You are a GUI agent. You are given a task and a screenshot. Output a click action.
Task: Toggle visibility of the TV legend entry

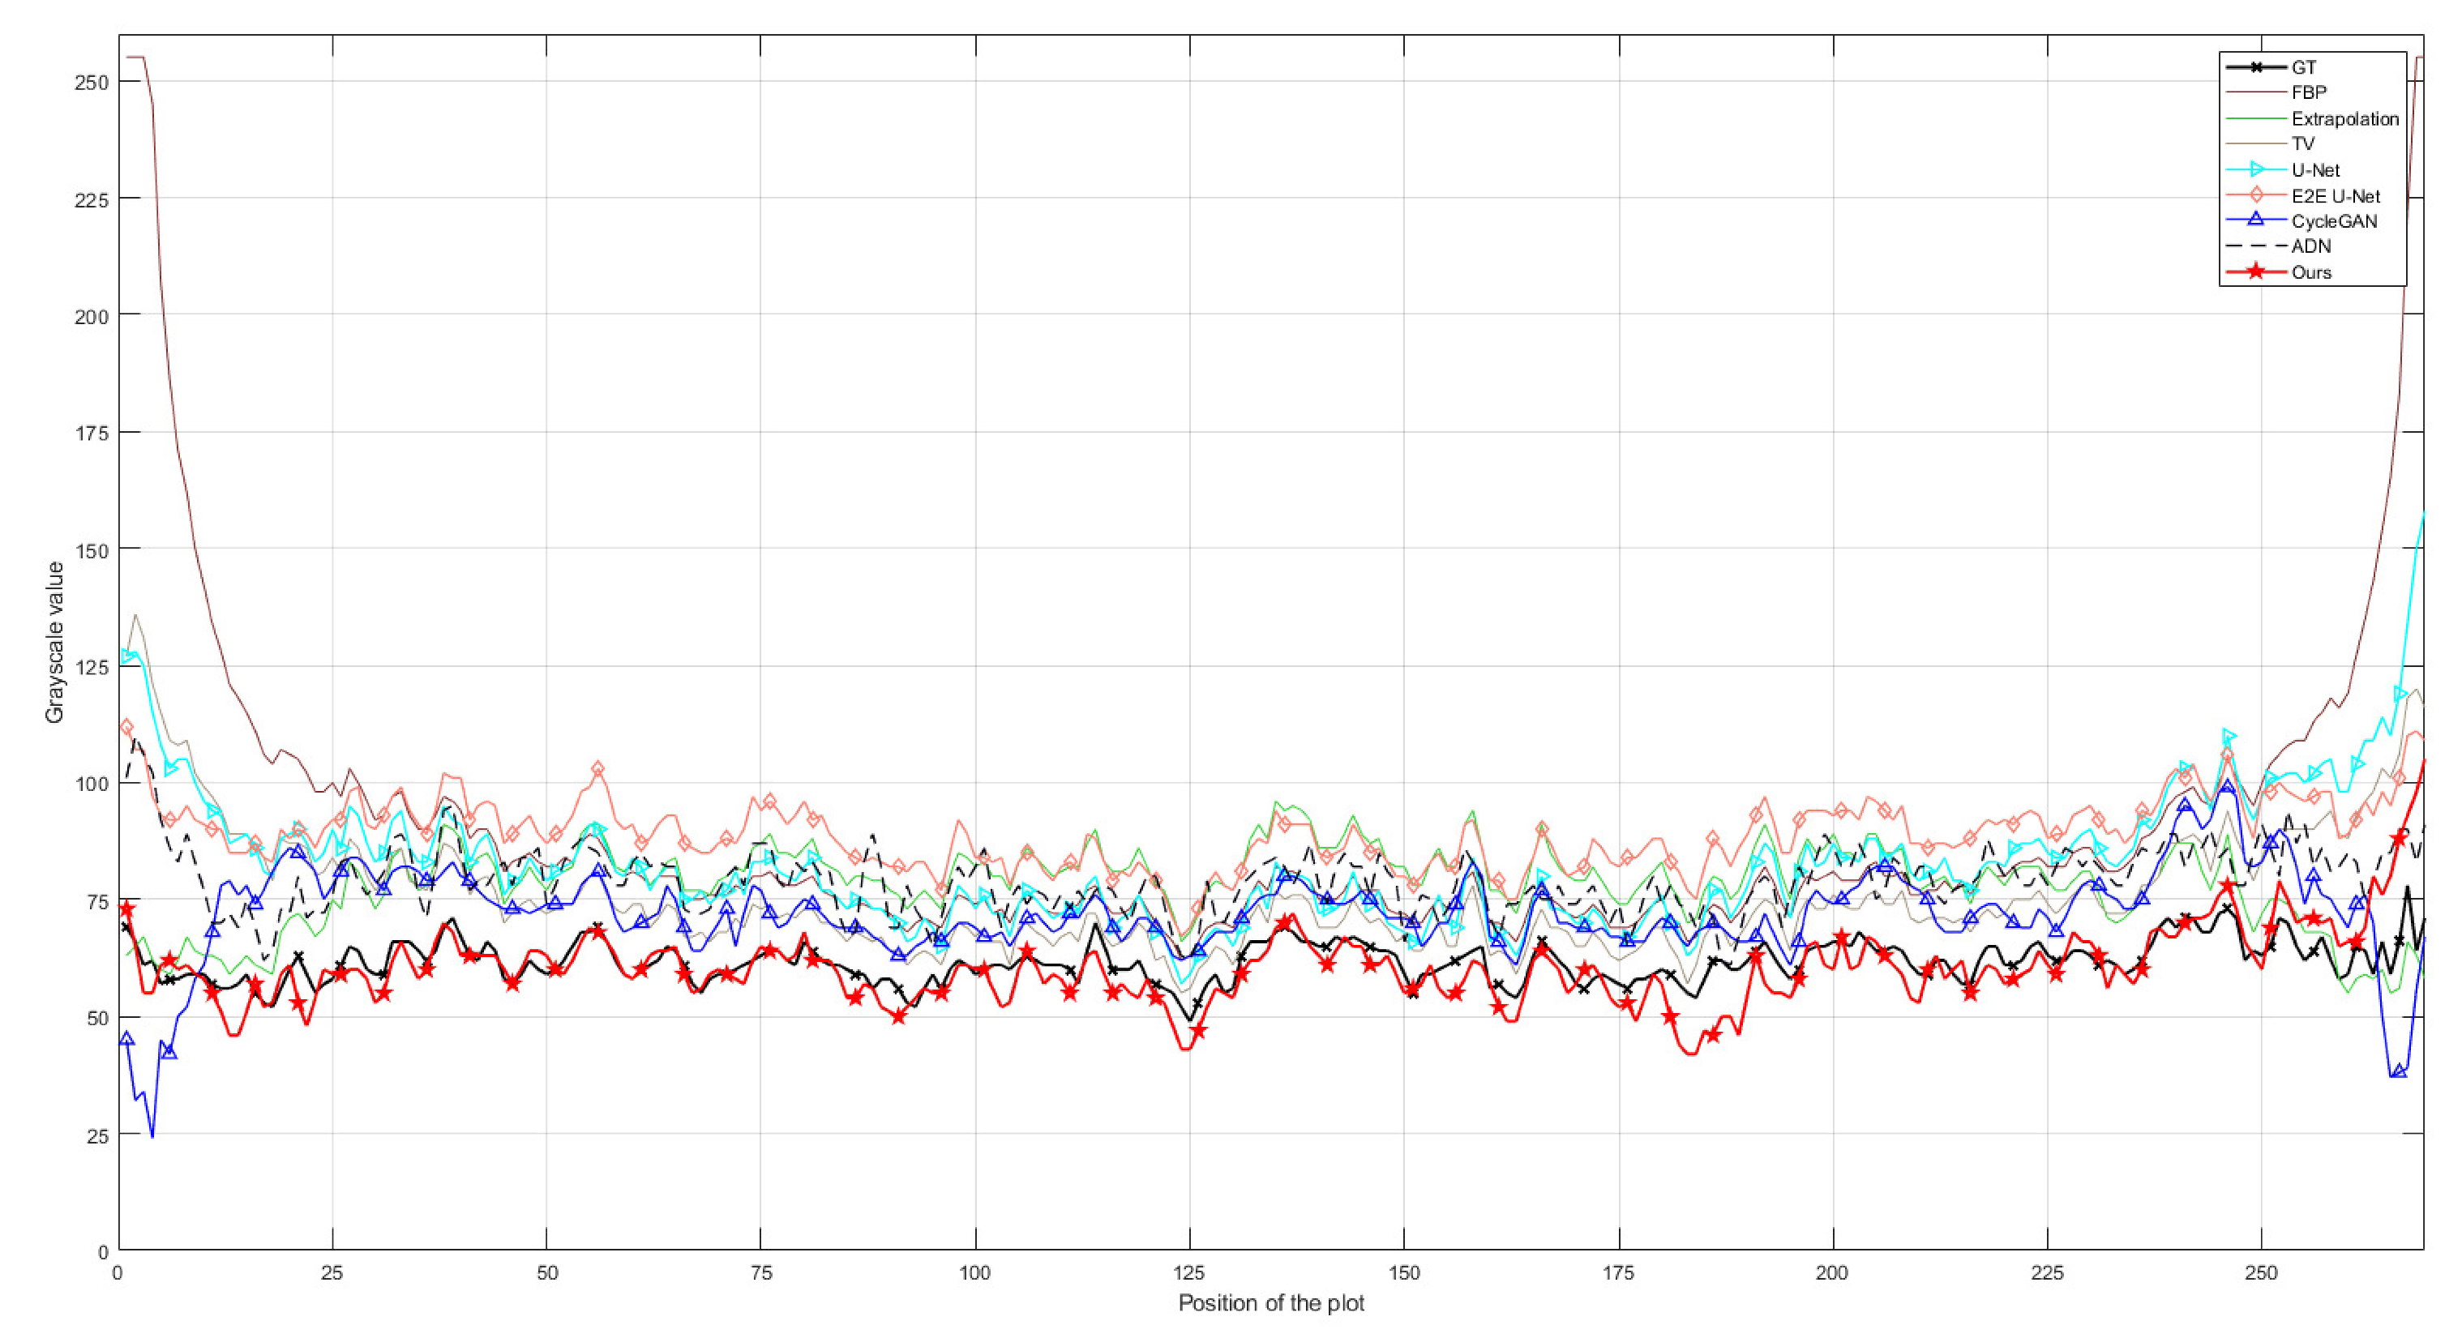[x=2303, y=143]
